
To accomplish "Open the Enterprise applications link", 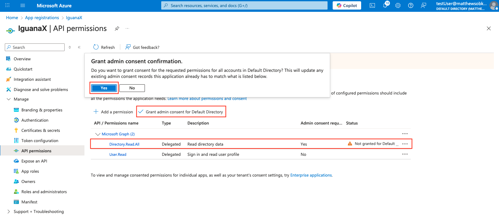I will coord(311,175).
